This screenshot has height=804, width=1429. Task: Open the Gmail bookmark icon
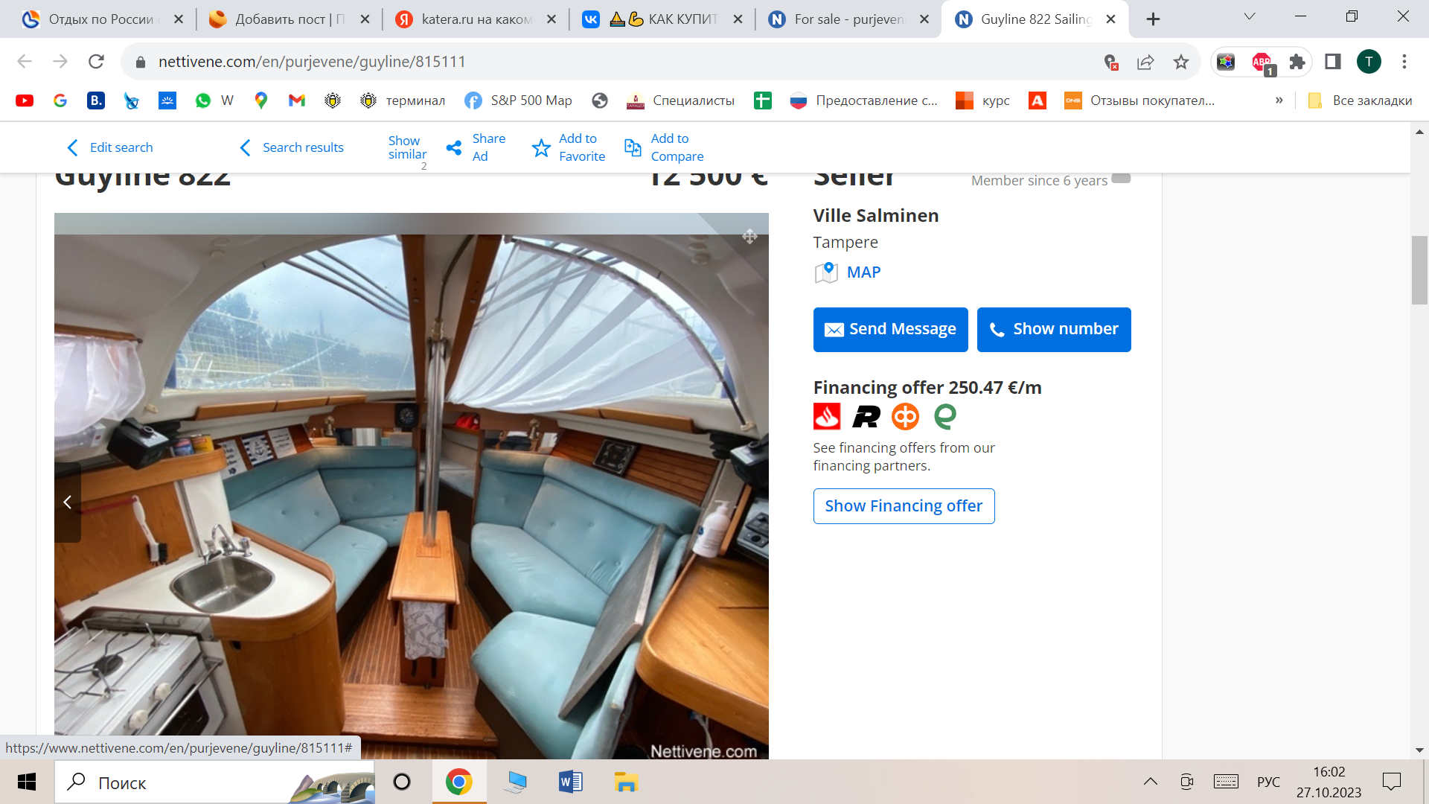tap(297, 100)
